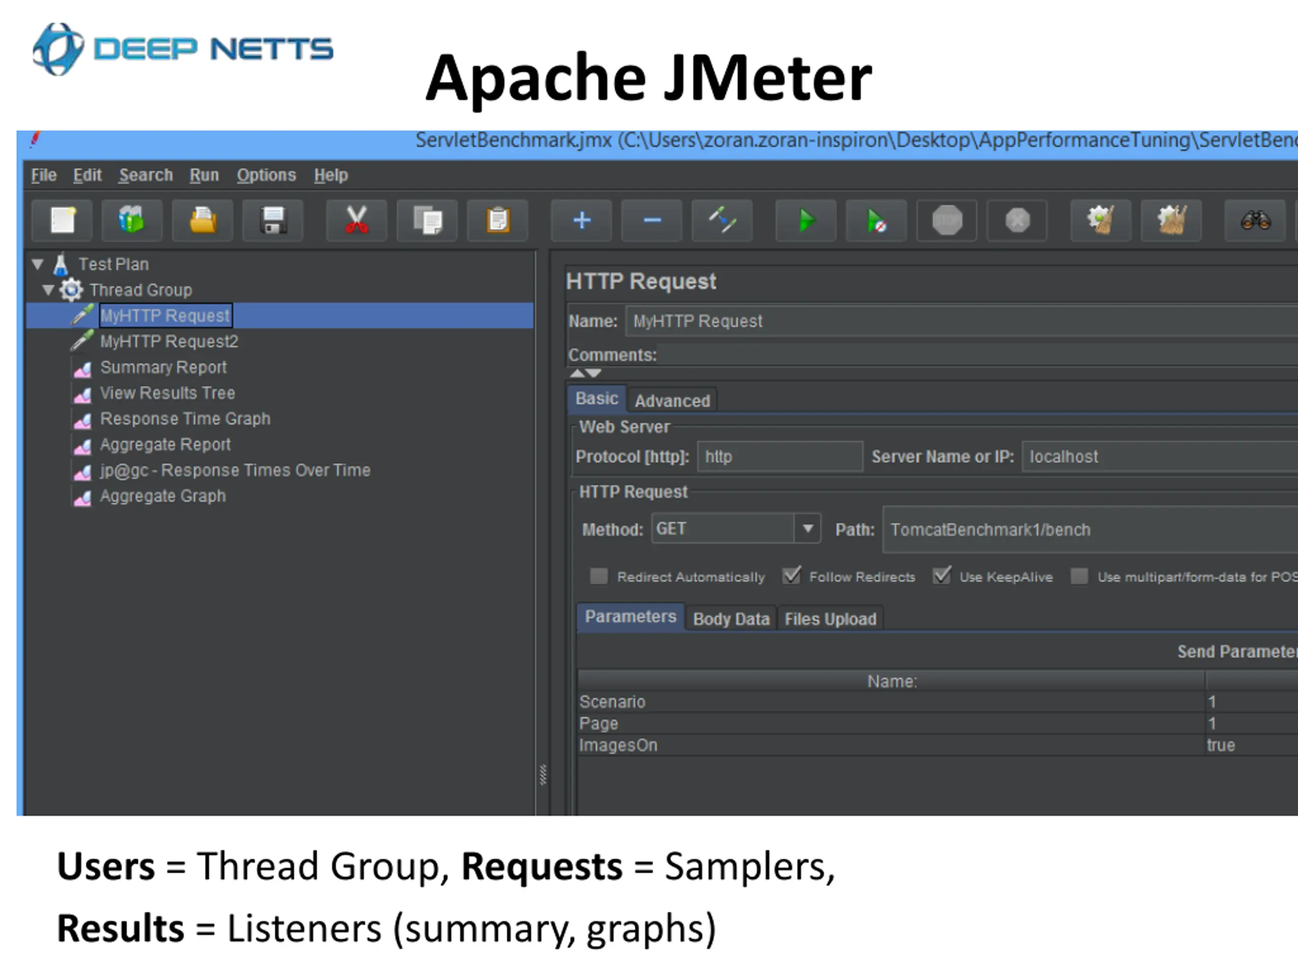Viewport: 1298px width, 973px height.
Task: Click MyHTTP Request2 pipette icon
Action: [82, 341]
